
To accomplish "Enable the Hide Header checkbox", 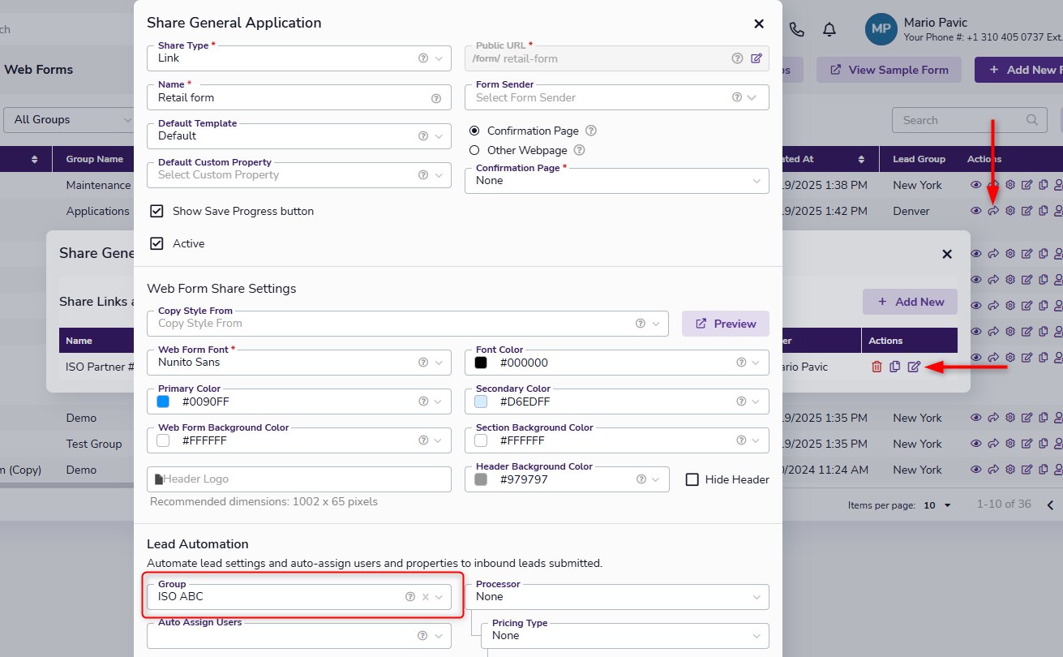I will (x=692, y=479).
